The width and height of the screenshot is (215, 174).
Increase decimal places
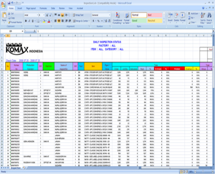[106, 21]
